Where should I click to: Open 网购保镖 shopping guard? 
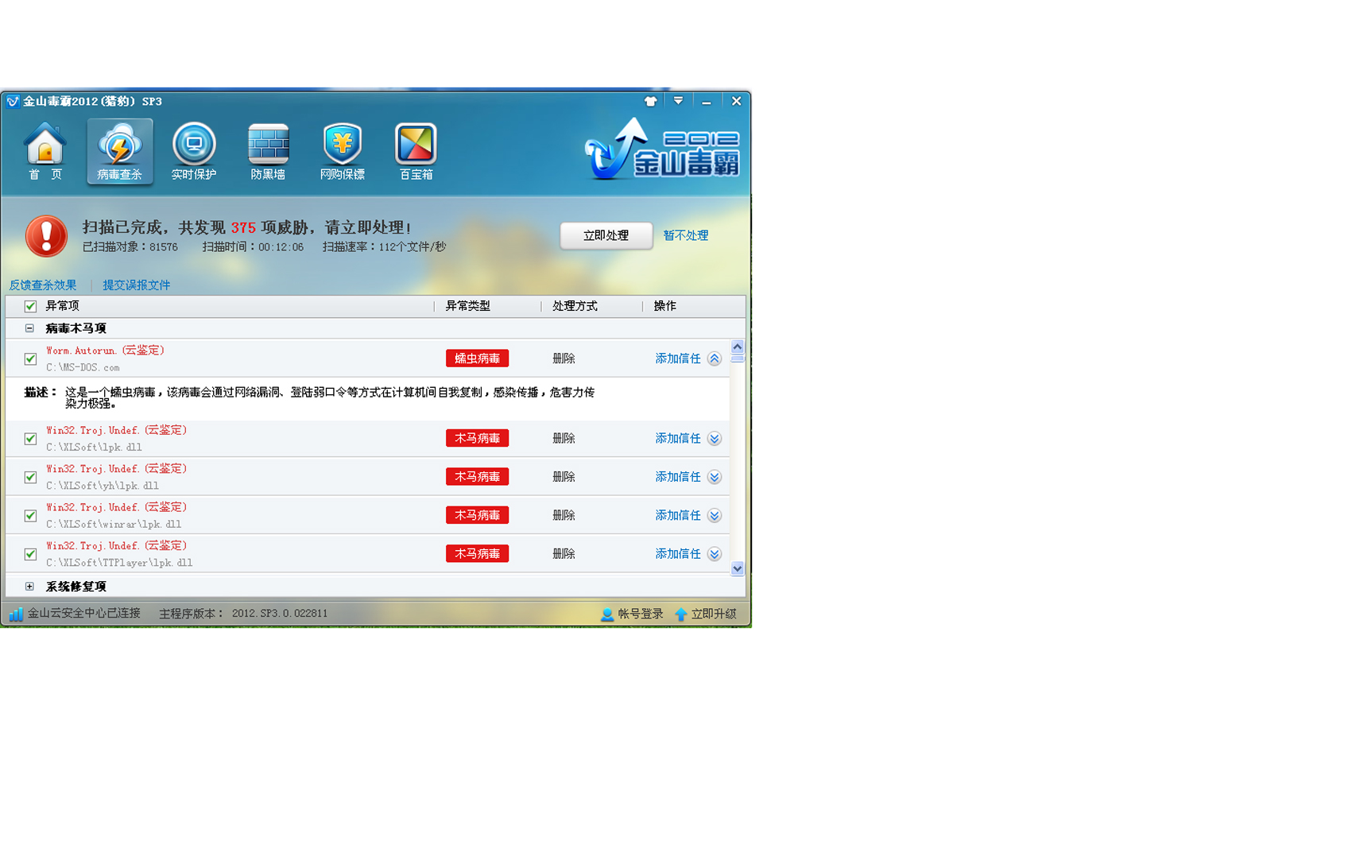[x=343, y=151]
